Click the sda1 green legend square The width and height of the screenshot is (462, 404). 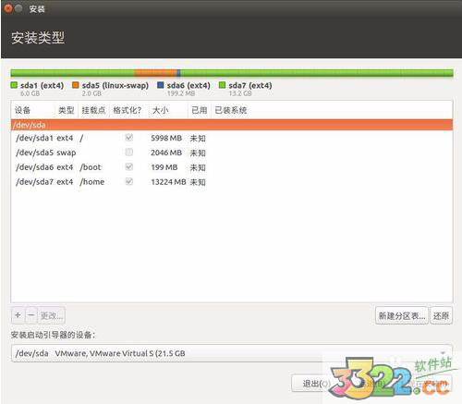click(x=14, y=85)
